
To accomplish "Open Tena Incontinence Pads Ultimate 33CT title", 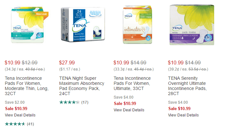I will point(133,86).
